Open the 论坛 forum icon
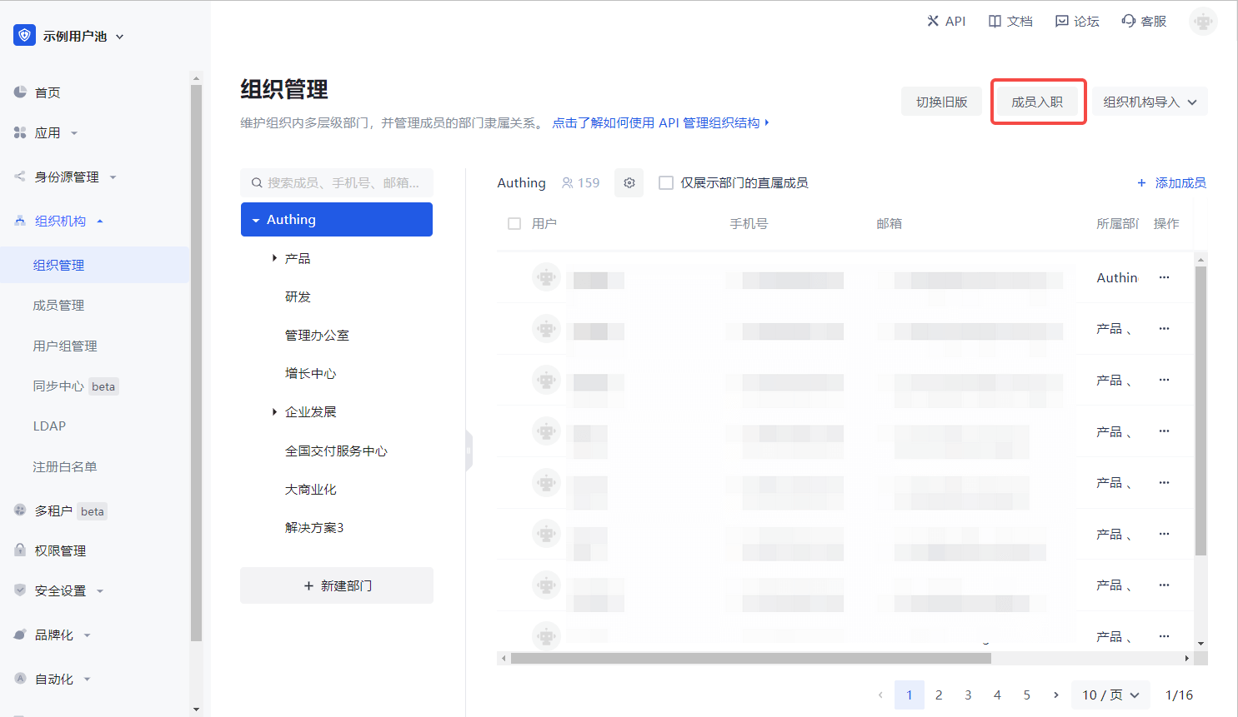Viewport: 1238px width, 717px height. click(1061, 21)
